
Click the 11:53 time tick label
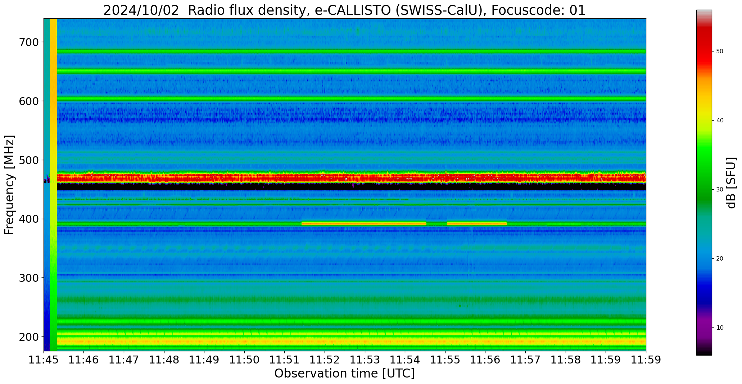pos(365,360)
